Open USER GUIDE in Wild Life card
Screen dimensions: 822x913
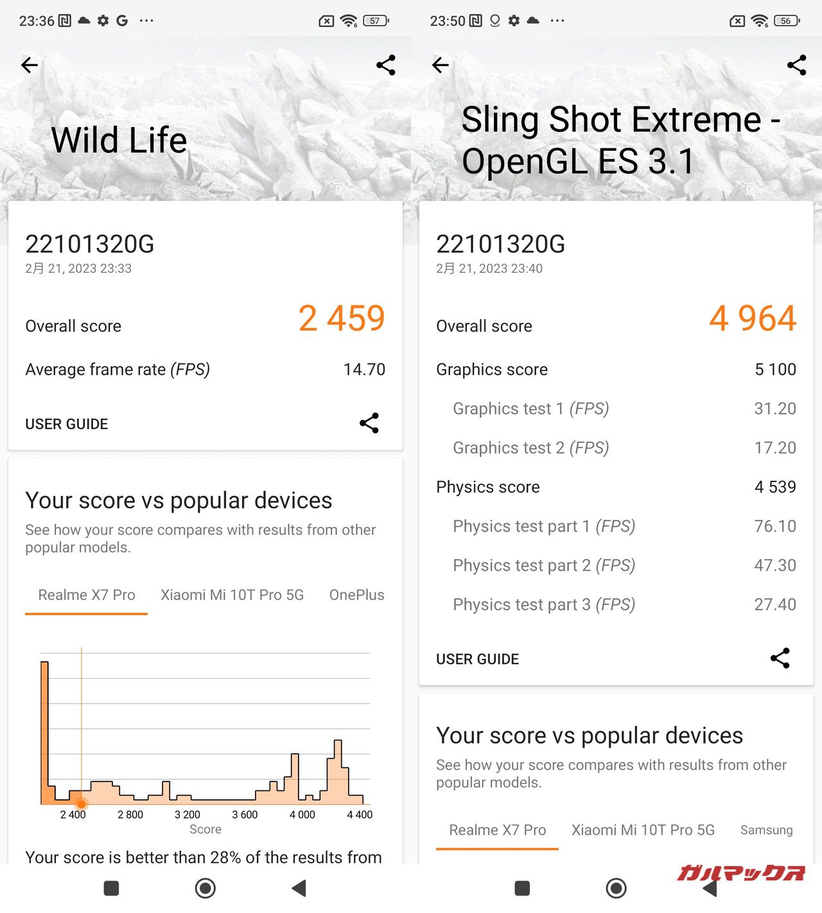click(67, 424)
